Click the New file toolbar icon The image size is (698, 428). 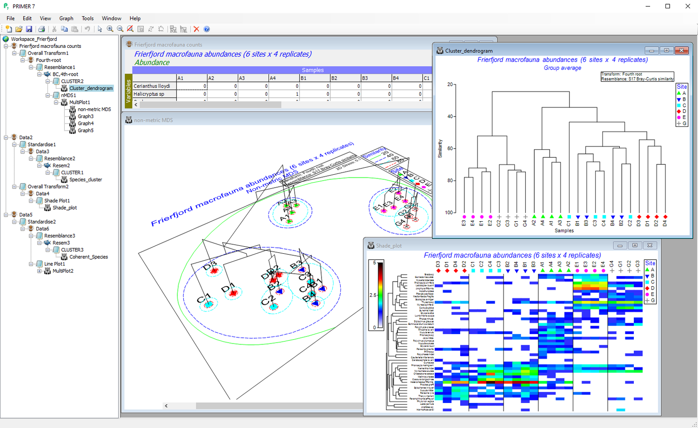coord(8,29)
